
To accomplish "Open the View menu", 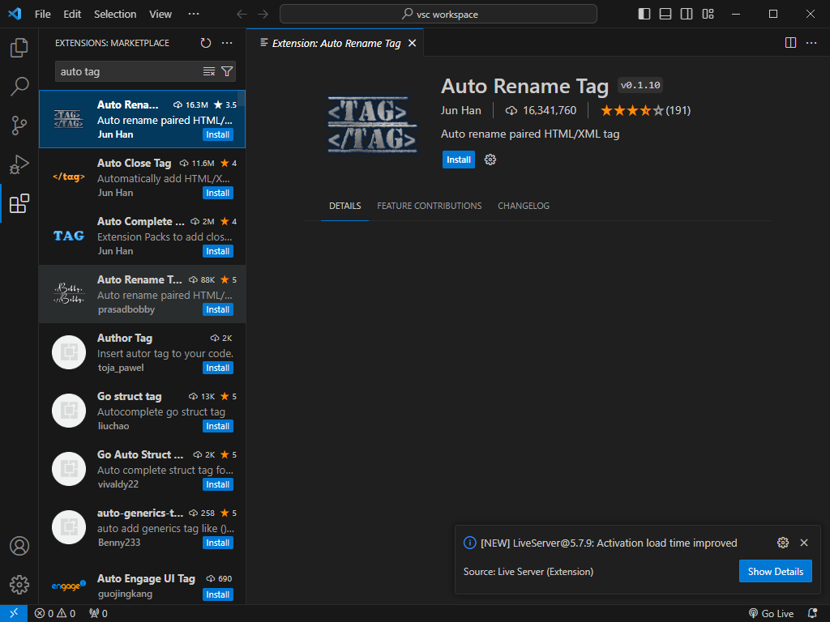I will [160, 15].
